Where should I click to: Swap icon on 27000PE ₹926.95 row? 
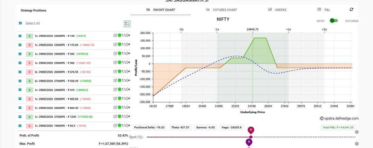pyautogui.click(x=123, y=81)
